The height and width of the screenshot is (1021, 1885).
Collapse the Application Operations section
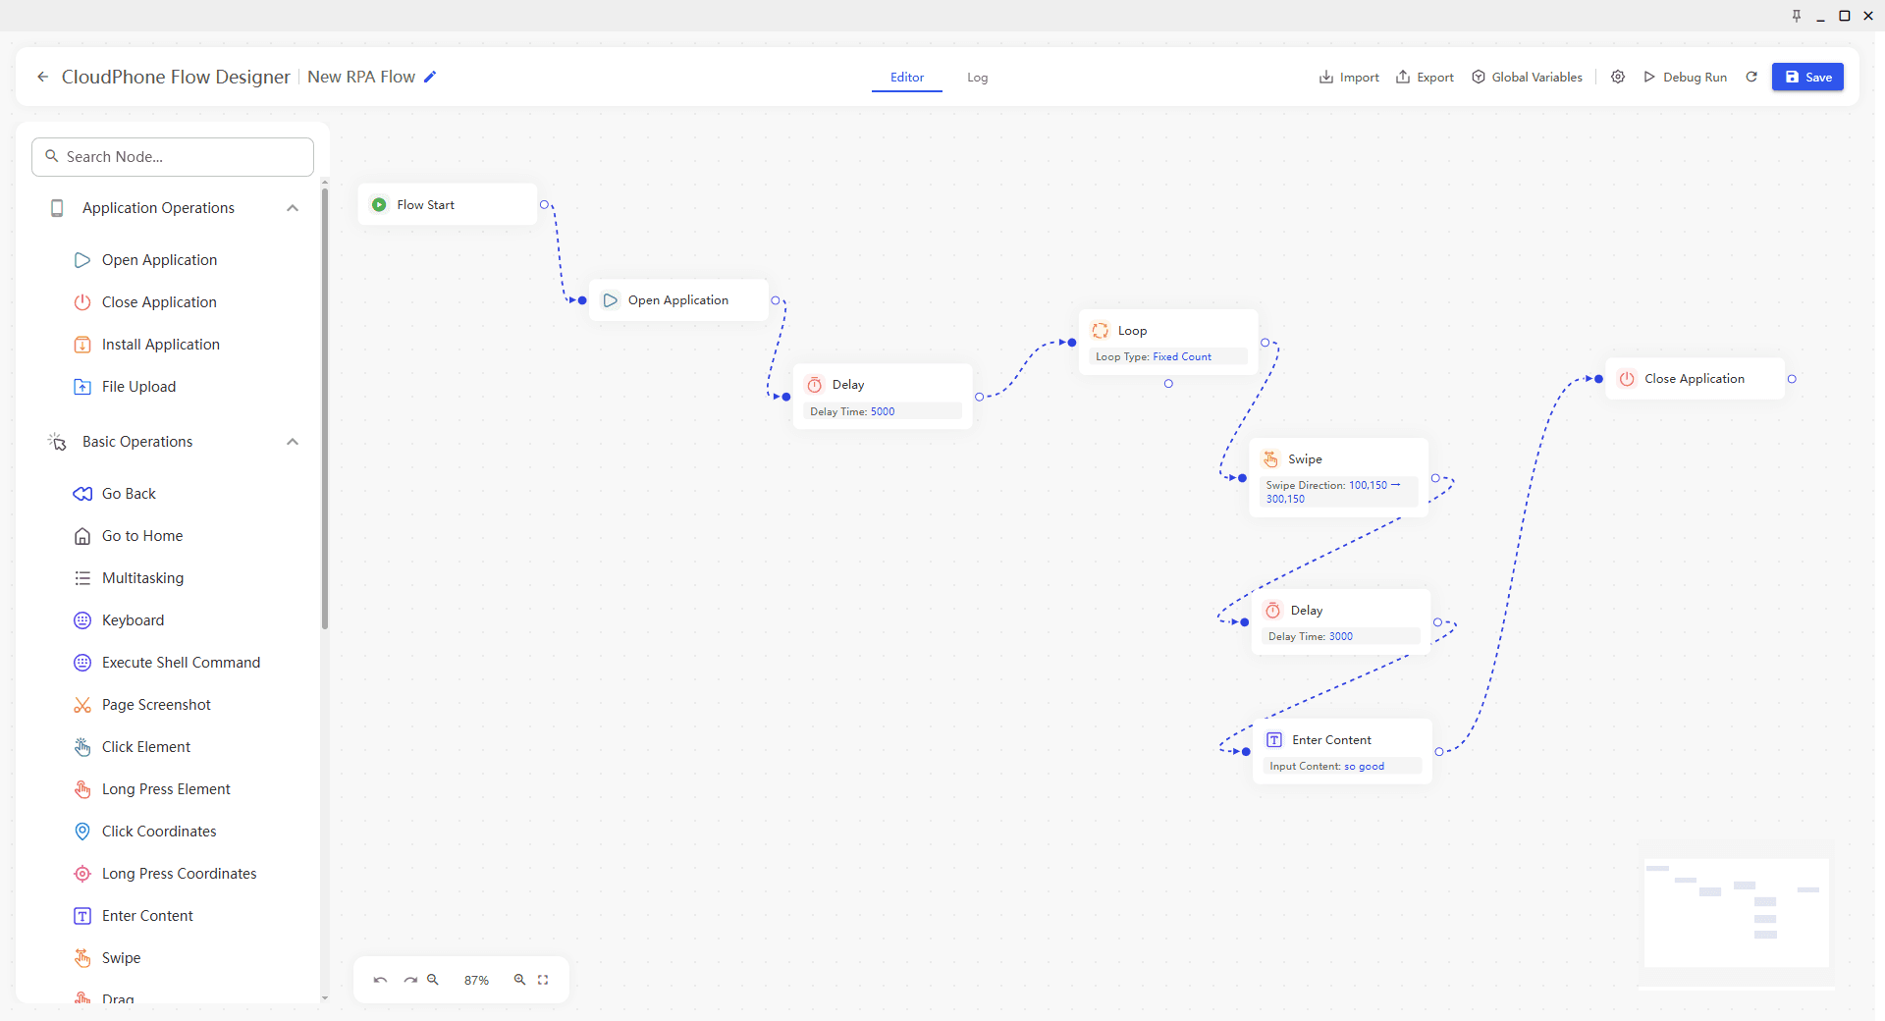coord(293,208)
